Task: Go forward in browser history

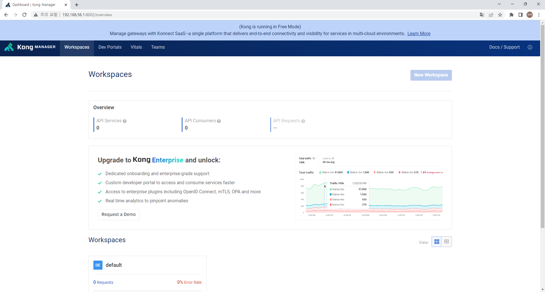Action: [15, 15]
